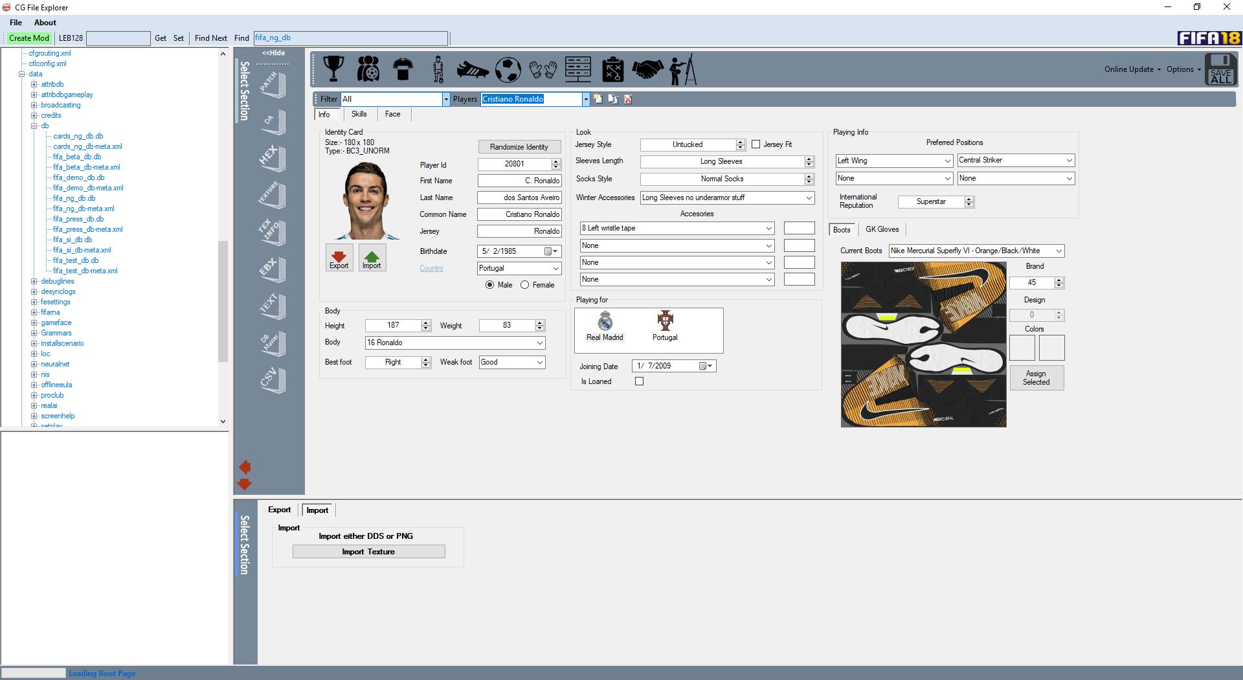Screen dimensions: 1243x680
Task: Tick the Is Loaned checkbox
Action: pyautogui.click(x=640, y=381)
